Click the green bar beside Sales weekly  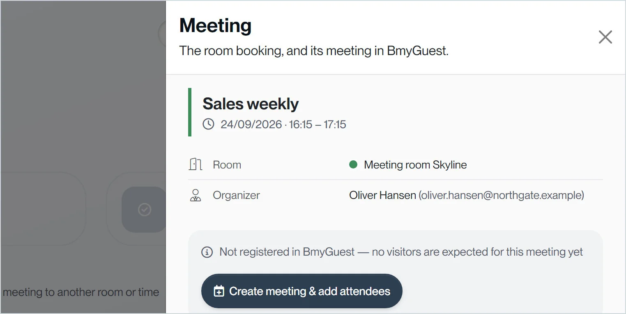click(x=190, y=112)
